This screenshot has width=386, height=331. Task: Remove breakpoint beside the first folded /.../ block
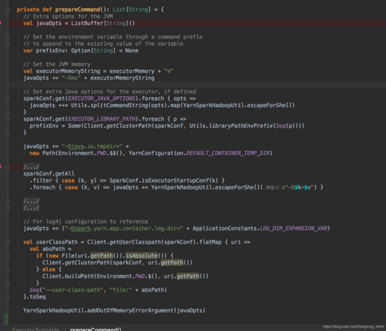(x=1, y=167)
